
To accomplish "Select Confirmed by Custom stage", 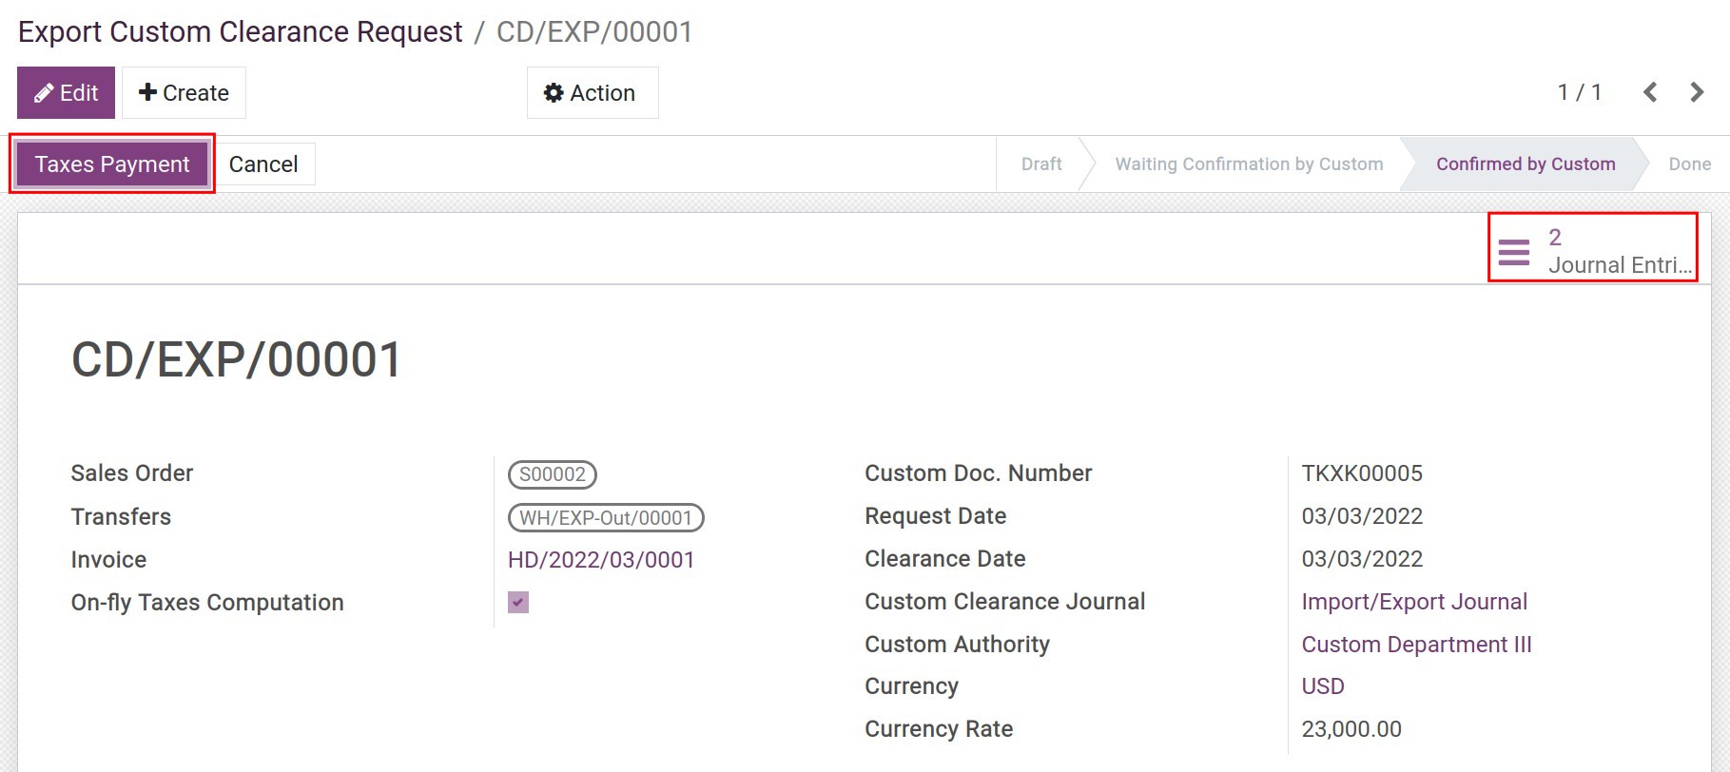I will (1526, 164).
